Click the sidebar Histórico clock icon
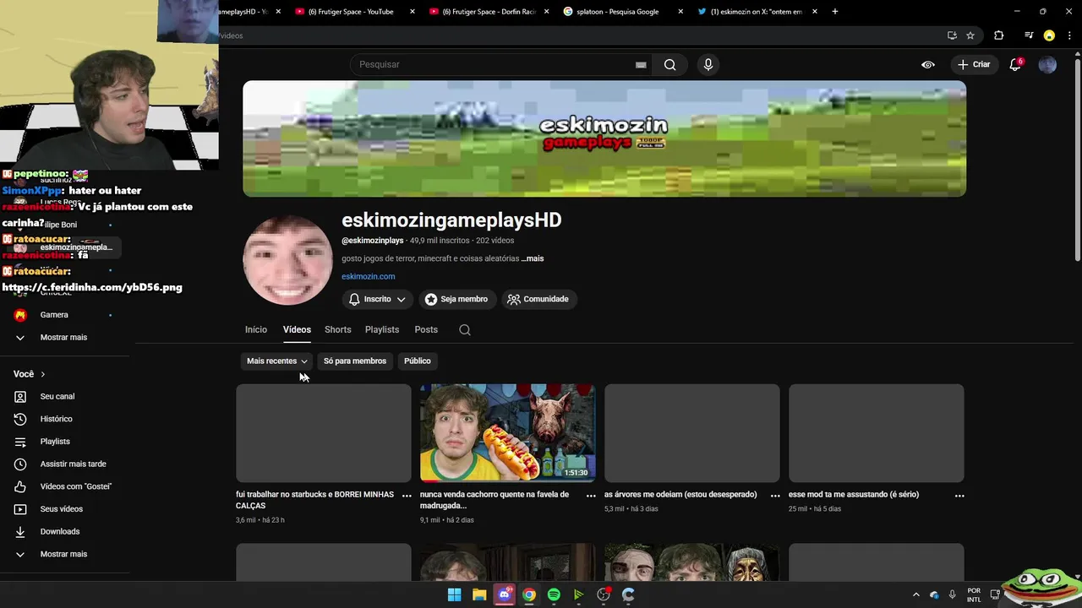1082x608 pixels. coord(20,419)
